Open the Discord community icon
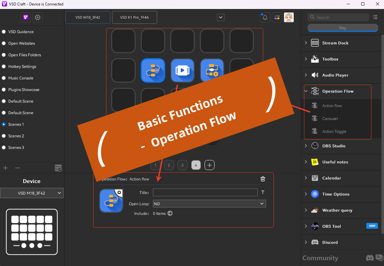Image resolution: width=384 pixels, height=266 pixels. click(x=370, y=258)
